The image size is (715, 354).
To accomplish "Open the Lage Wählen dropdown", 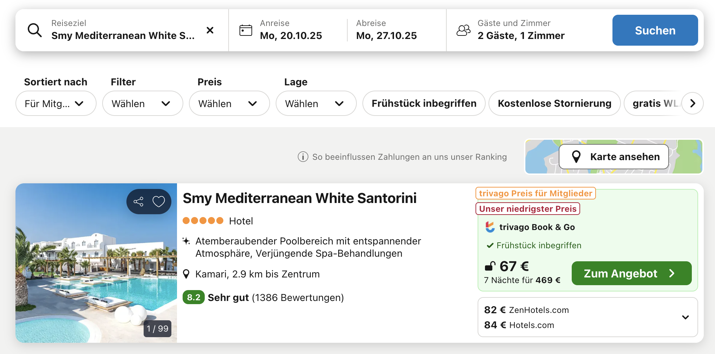I will click(x=316, y=103).
